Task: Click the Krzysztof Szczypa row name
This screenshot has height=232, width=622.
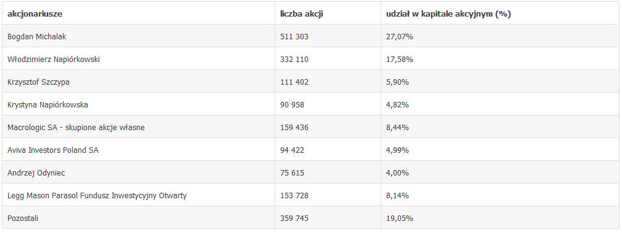Action: point(38,82)
